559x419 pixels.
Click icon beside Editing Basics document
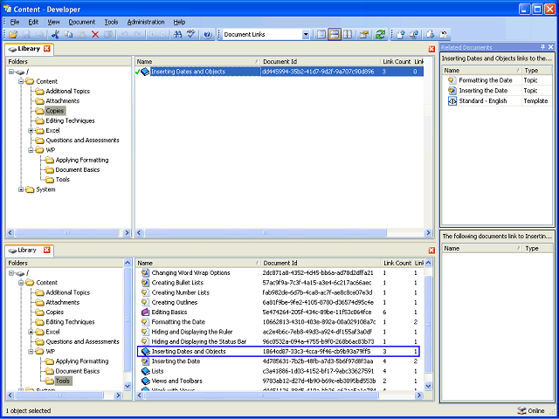(x=145, y=313)
